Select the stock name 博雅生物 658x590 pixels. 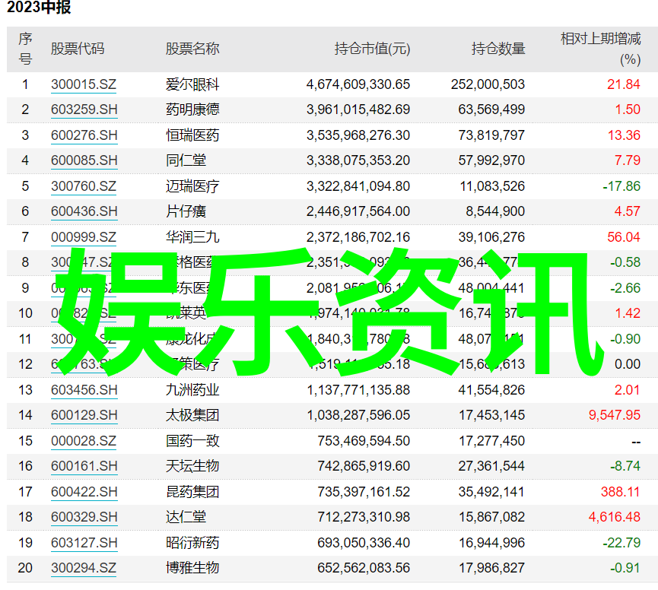[x=192, y=568]
